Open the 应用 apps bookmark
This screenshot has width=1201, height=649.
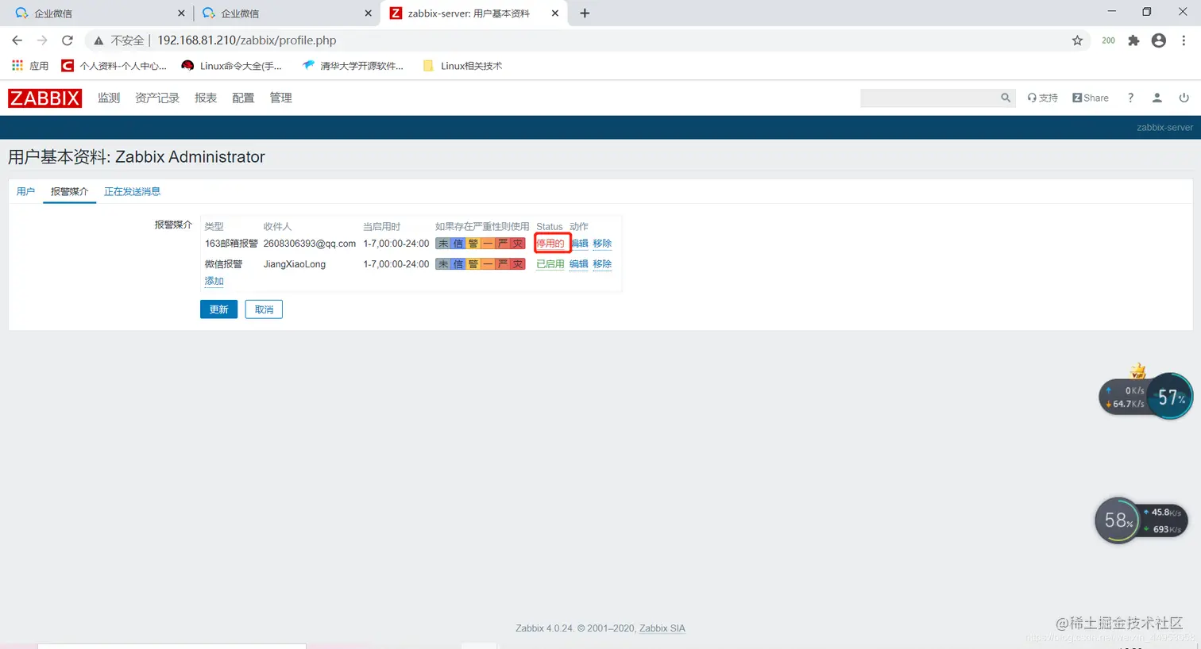tap(30, 66)
